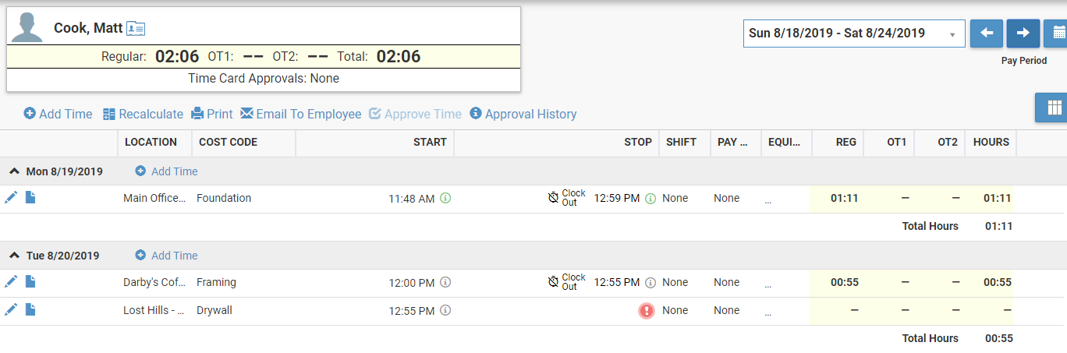View info icon next to 12:59 PM stop
This screenshot has height=353, width=1067.
[x=650, y=199]
